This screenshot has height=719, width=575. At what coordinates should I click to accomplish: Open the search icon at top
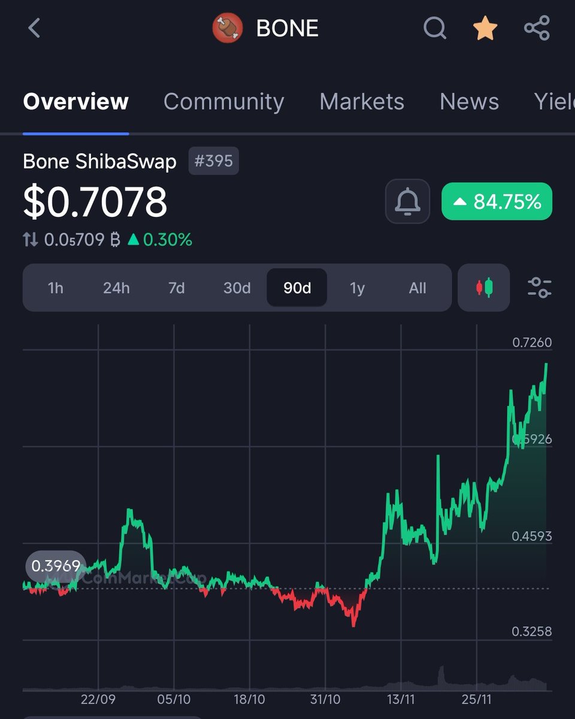pos(435,28)
